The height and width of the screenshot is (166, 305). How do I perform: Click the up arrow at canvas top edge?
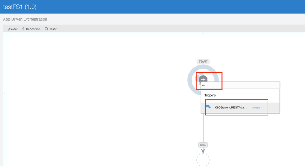click(203, 34)
